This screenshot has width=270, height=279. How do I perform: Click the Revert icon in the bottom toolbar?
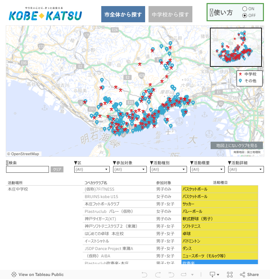171,275
